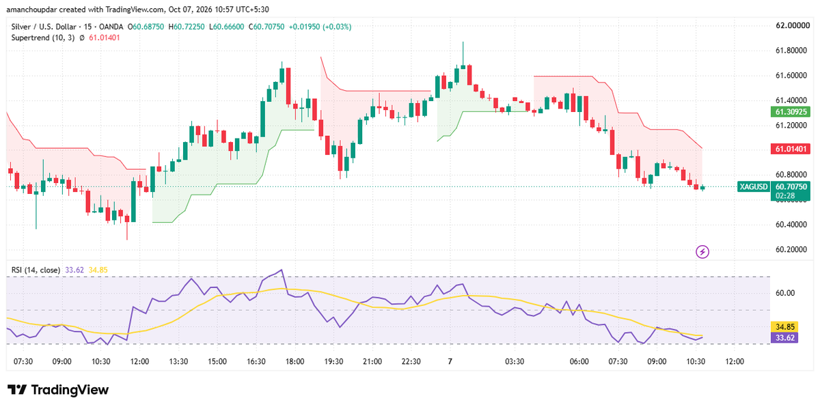The width and height of the screenshot is (820, 409).
Task: Click the close value C60.70750
Action: (x=266, y=27)
